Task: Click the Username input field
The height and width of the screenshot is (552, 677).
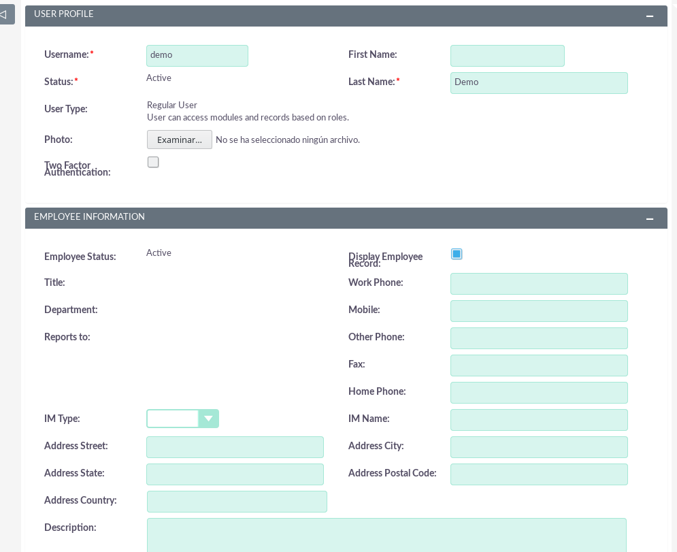Action: tap(197, 55)
